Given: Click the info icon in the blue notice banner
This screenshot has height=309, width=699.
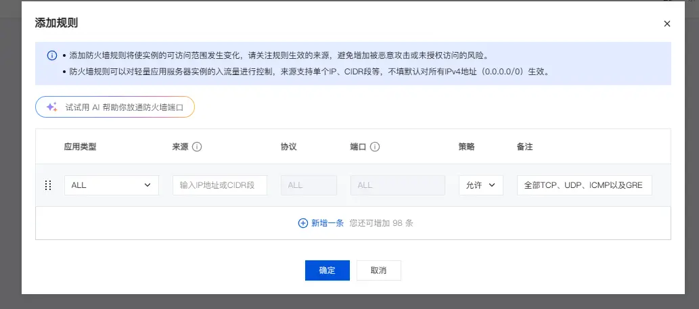Looking at the screenshot, I should click(51, 55).
